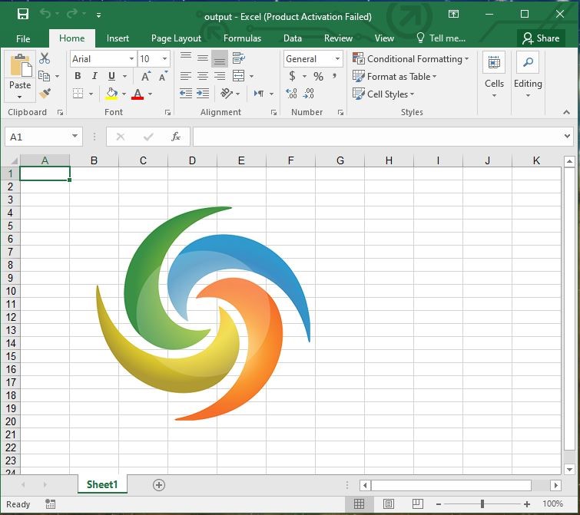Apply the yellow Fill Color swatch
580x515 pixels.
[111, 94]
